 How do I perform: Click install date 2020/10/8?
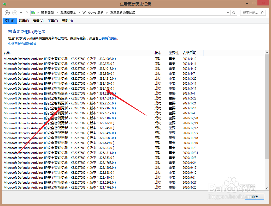pyautogui.click(x=190, y=158)
